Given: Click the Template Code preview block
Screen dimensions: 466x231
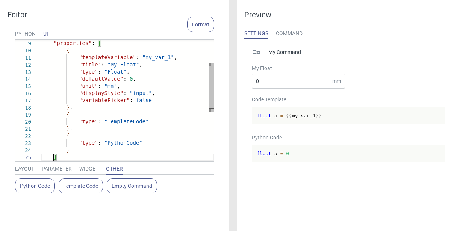Looking at the screenshot, I should point(348,116).
